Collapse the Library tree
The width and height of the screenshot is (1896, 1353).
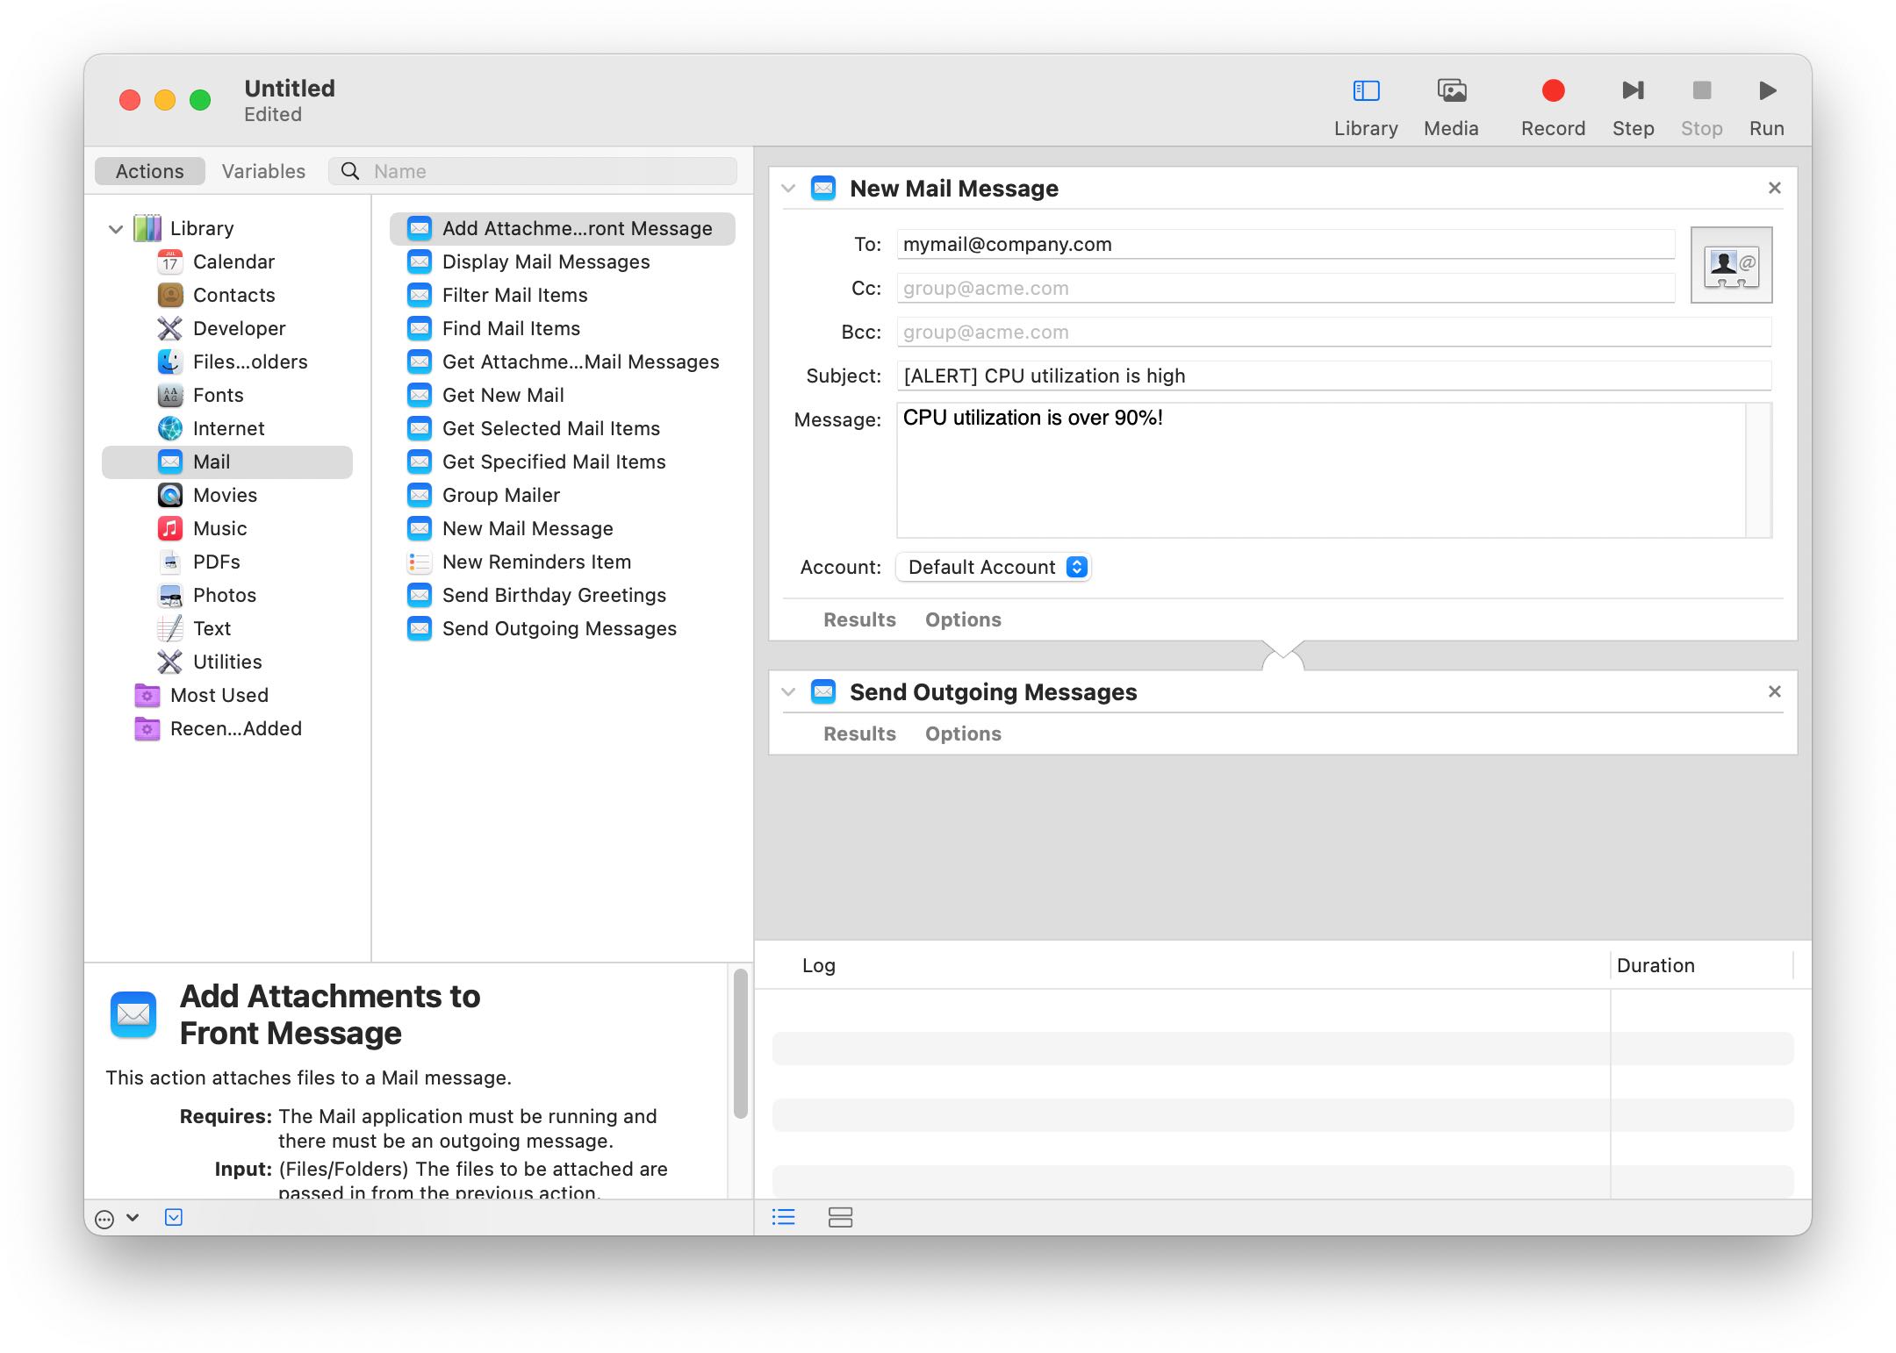115,229
